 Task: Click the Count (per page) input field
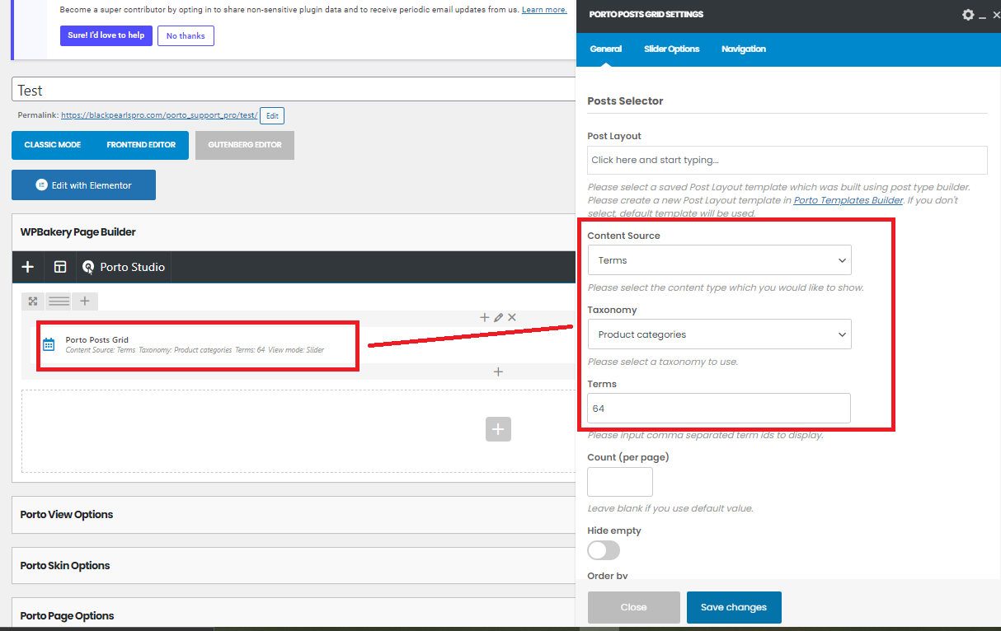coord(620,482)
